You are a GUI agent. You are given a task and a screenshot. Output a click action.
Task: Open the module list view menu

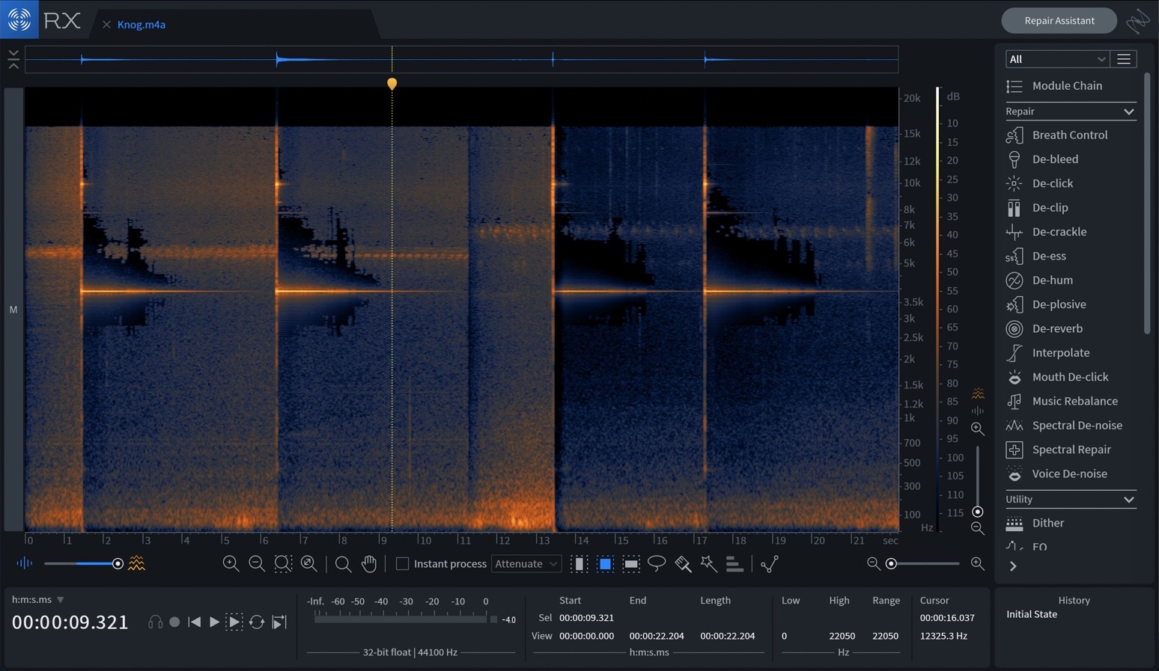pyautogui.click(x=1124, y=59)
